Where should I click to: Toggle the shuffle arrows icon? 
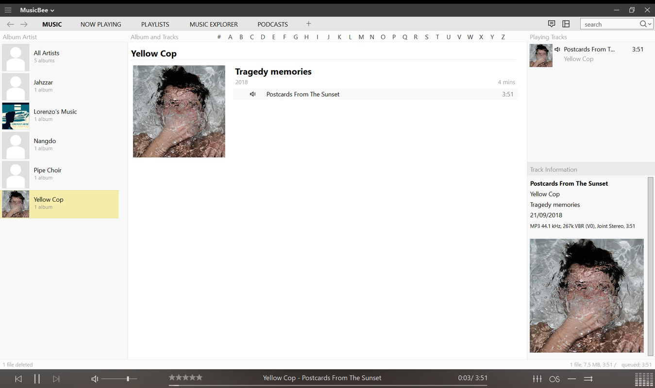point(588,379)
